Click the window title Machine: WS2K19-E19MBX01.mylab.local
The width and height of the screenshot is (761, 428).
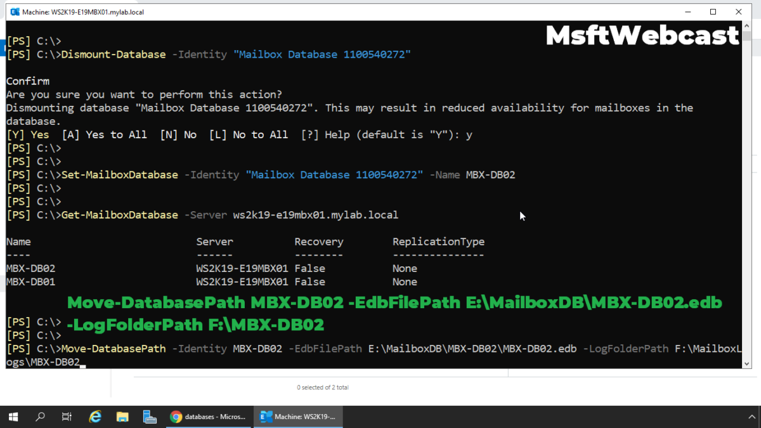click(82, 12)
